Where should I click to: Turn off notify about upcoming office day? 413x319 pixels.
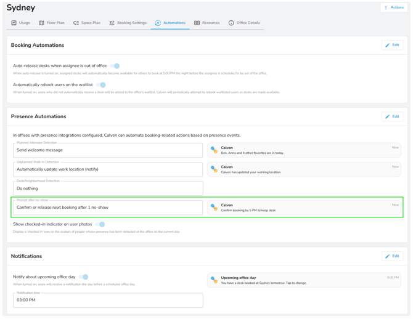pos(84,277)
